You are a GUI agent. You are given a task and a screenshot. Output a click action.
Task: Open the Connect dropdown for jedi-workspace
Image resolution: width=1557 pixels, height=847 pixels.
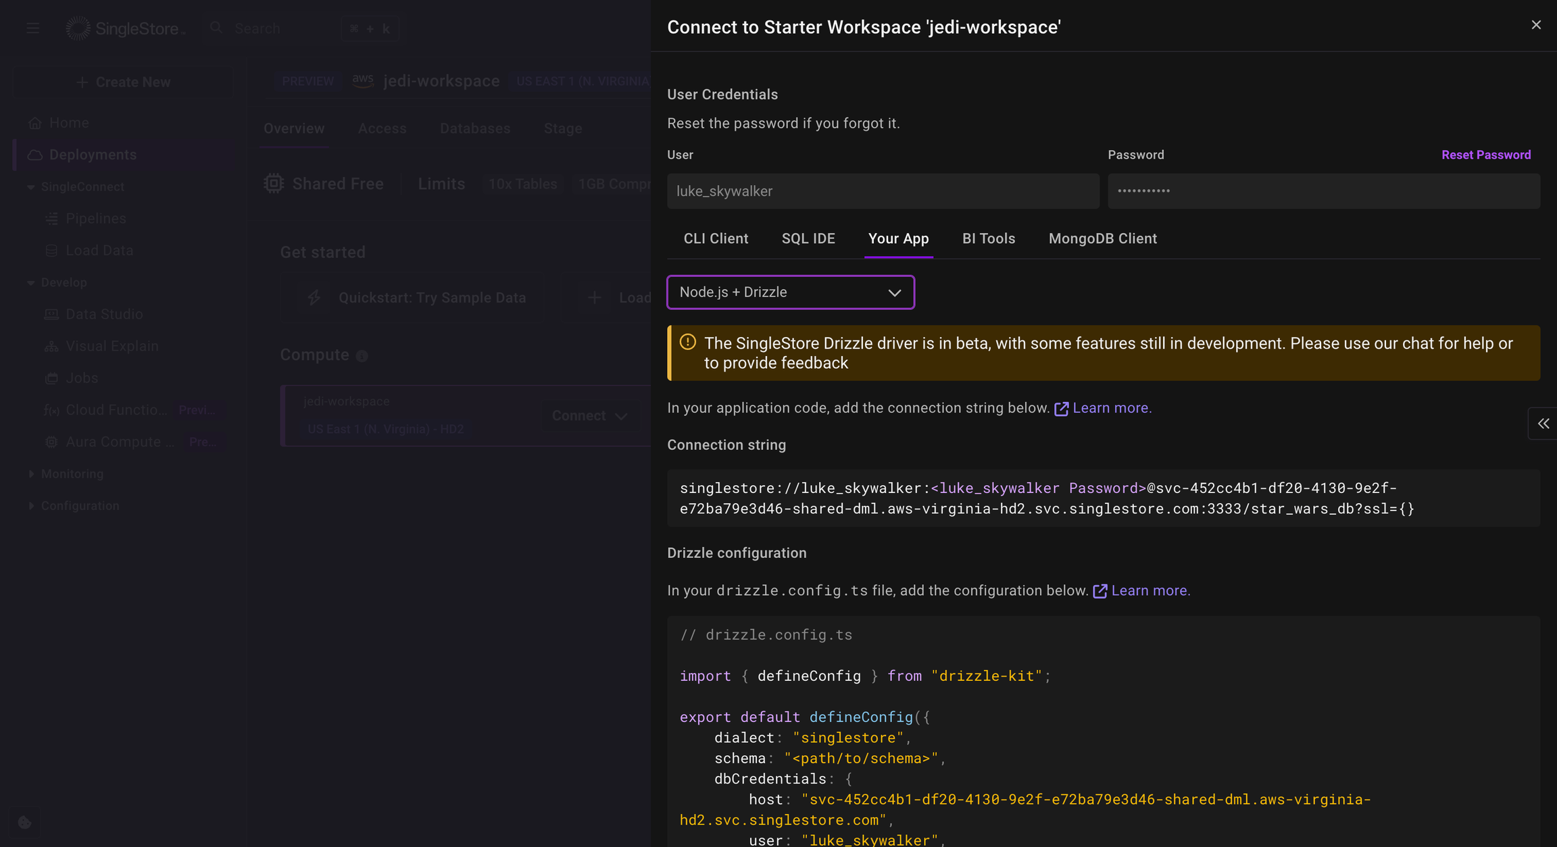click(x=589, y=415)
